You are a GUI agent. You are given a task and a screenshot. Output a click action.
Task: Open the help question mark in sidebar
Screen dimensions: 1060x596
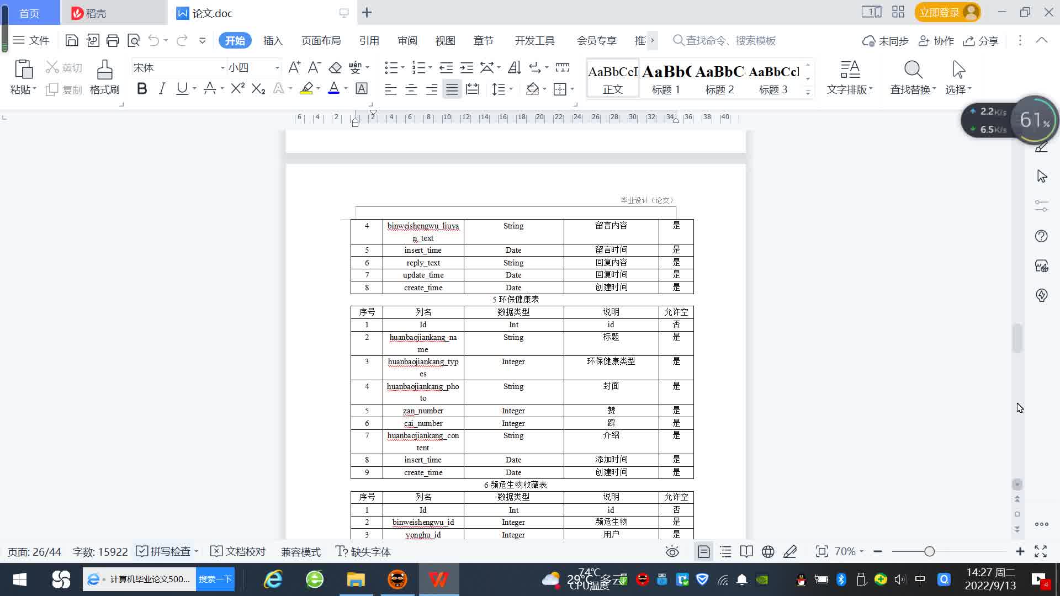click(1041, 236)
